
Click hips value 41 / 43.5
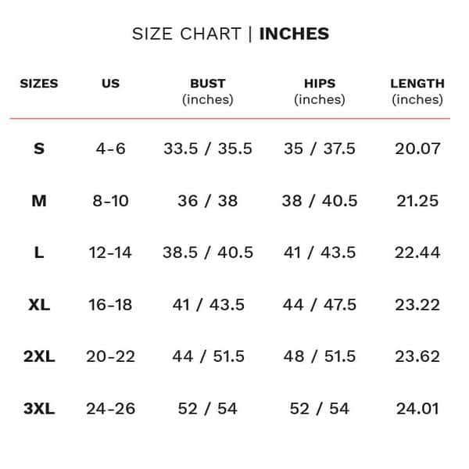pos(320,252)
